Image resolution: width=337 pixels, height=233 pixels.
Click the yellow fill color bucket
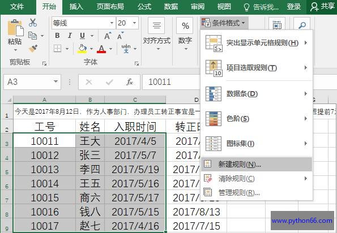click(x=82, y=49)
